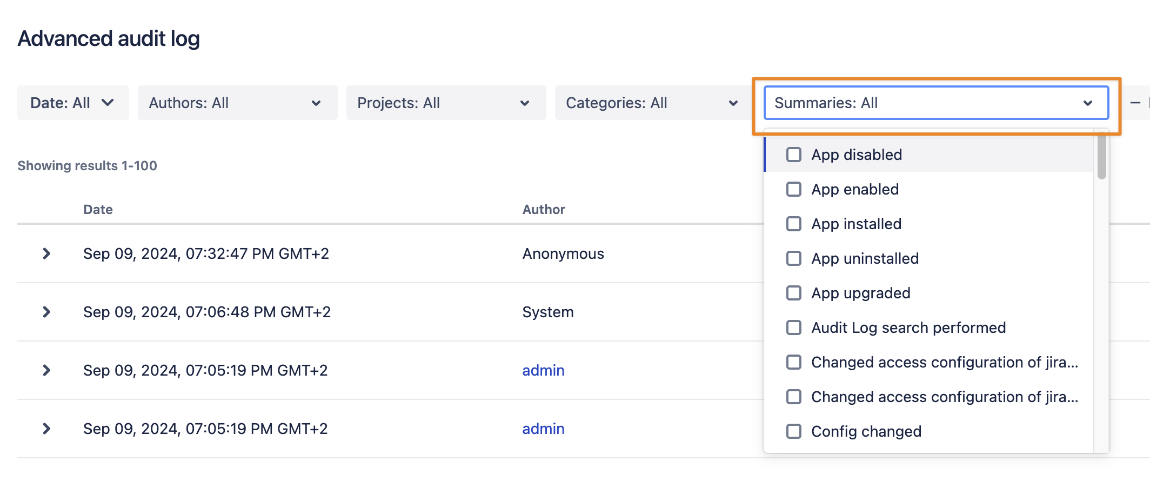The image size is (1150, 481).
Task: Choose the Audit Log search performed option
Action: (x=794, y=328)
